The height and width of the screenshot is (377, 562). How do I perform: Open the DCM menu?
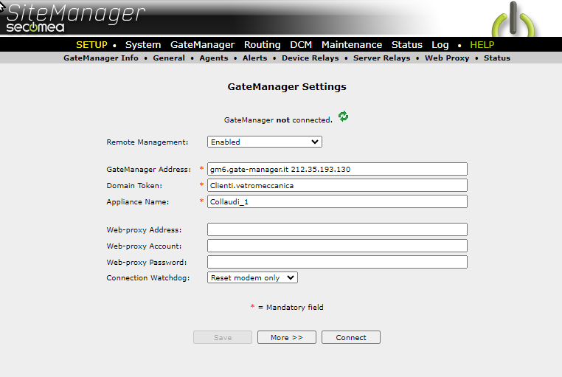pyautogui.click(x=301, y=45)
